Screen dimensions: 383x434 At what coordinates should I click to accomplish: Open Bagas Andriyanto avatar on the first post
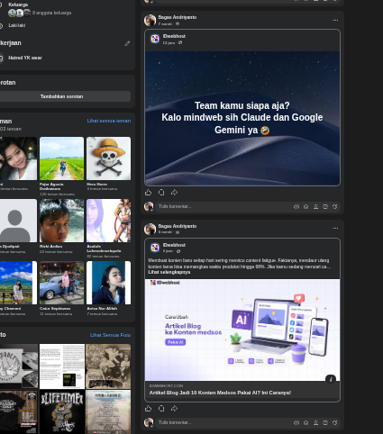coord(150,20)
